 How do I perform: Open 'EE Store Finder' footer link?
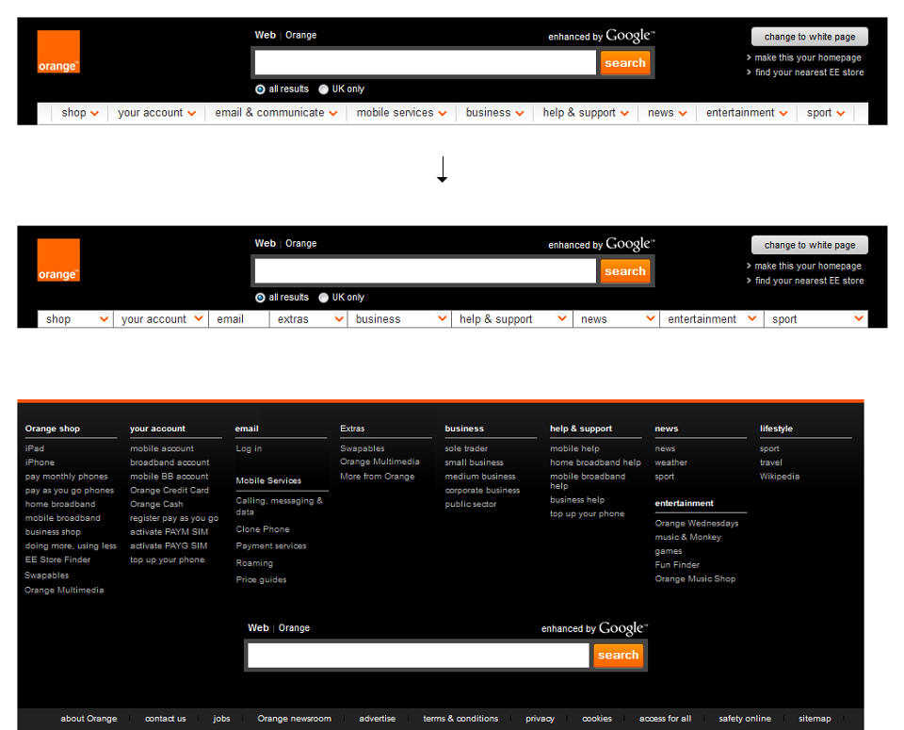57,560
